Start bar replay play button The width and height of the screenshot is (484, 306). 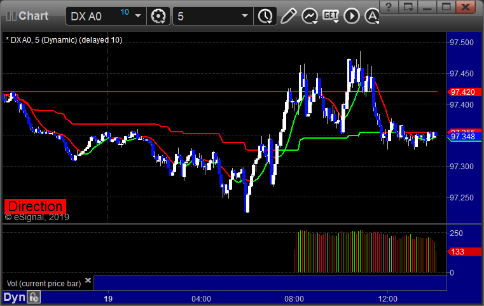pyautogui.click(x=352, y=16)
